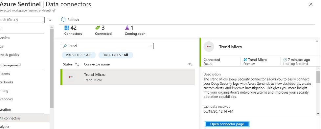Click description panel scrollbar thumb
Screen dimensions: 321x129
(x=318, y=77)
